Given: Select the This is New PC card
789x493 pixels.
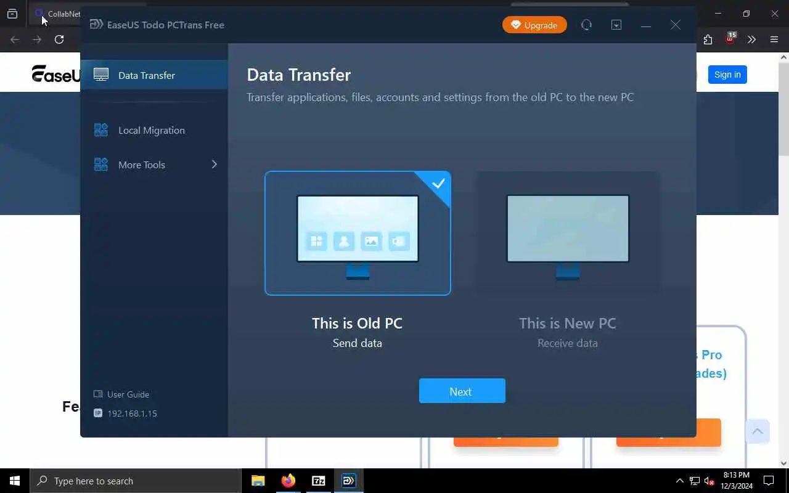Looking at the screenshot, I should [568, 233].
